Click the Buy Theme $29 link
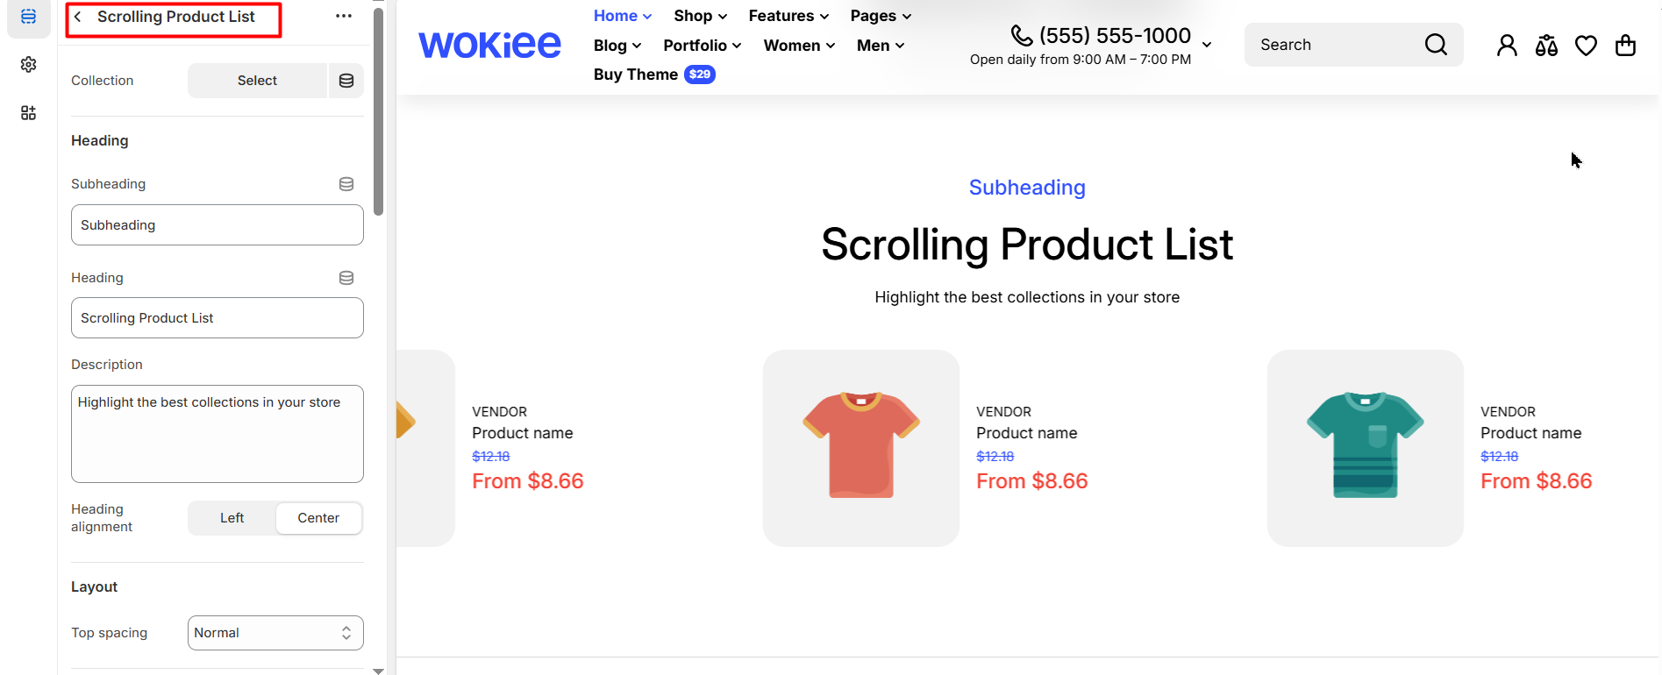The height and width of the screenshot is (675, 1662). 653,75
